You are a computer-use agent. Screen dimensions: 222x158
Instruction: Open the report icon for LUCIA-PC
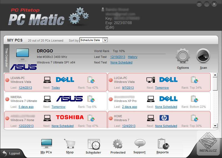pos(195,80)
